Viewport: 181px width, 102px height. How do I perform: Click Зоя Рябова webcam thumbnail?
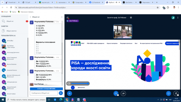pos(123,31)
